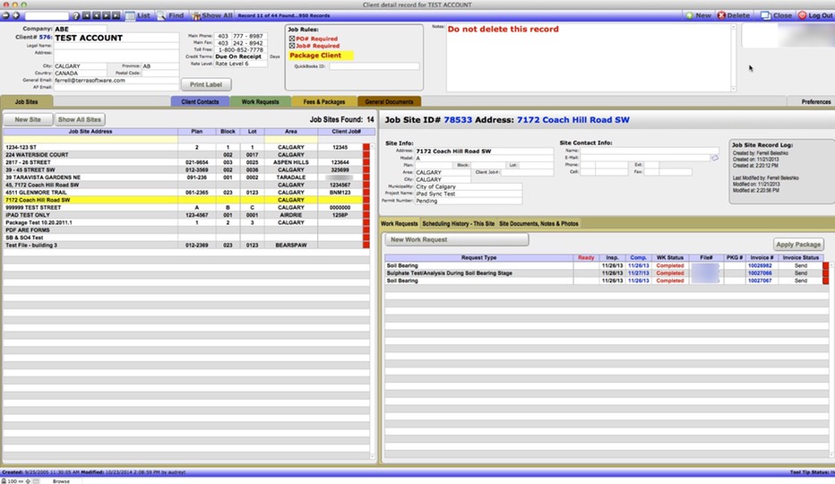835x484 pixels.
Task: Click the minus icon in top toolbar
Action: (x=6, y=15)
